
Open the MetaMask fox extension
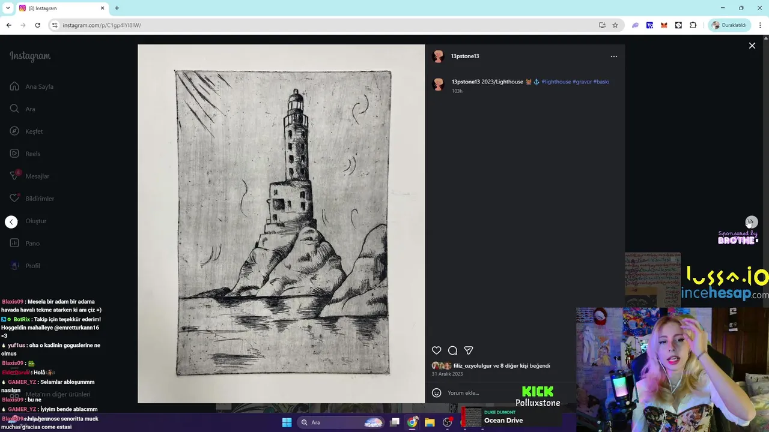click(664, 25)
